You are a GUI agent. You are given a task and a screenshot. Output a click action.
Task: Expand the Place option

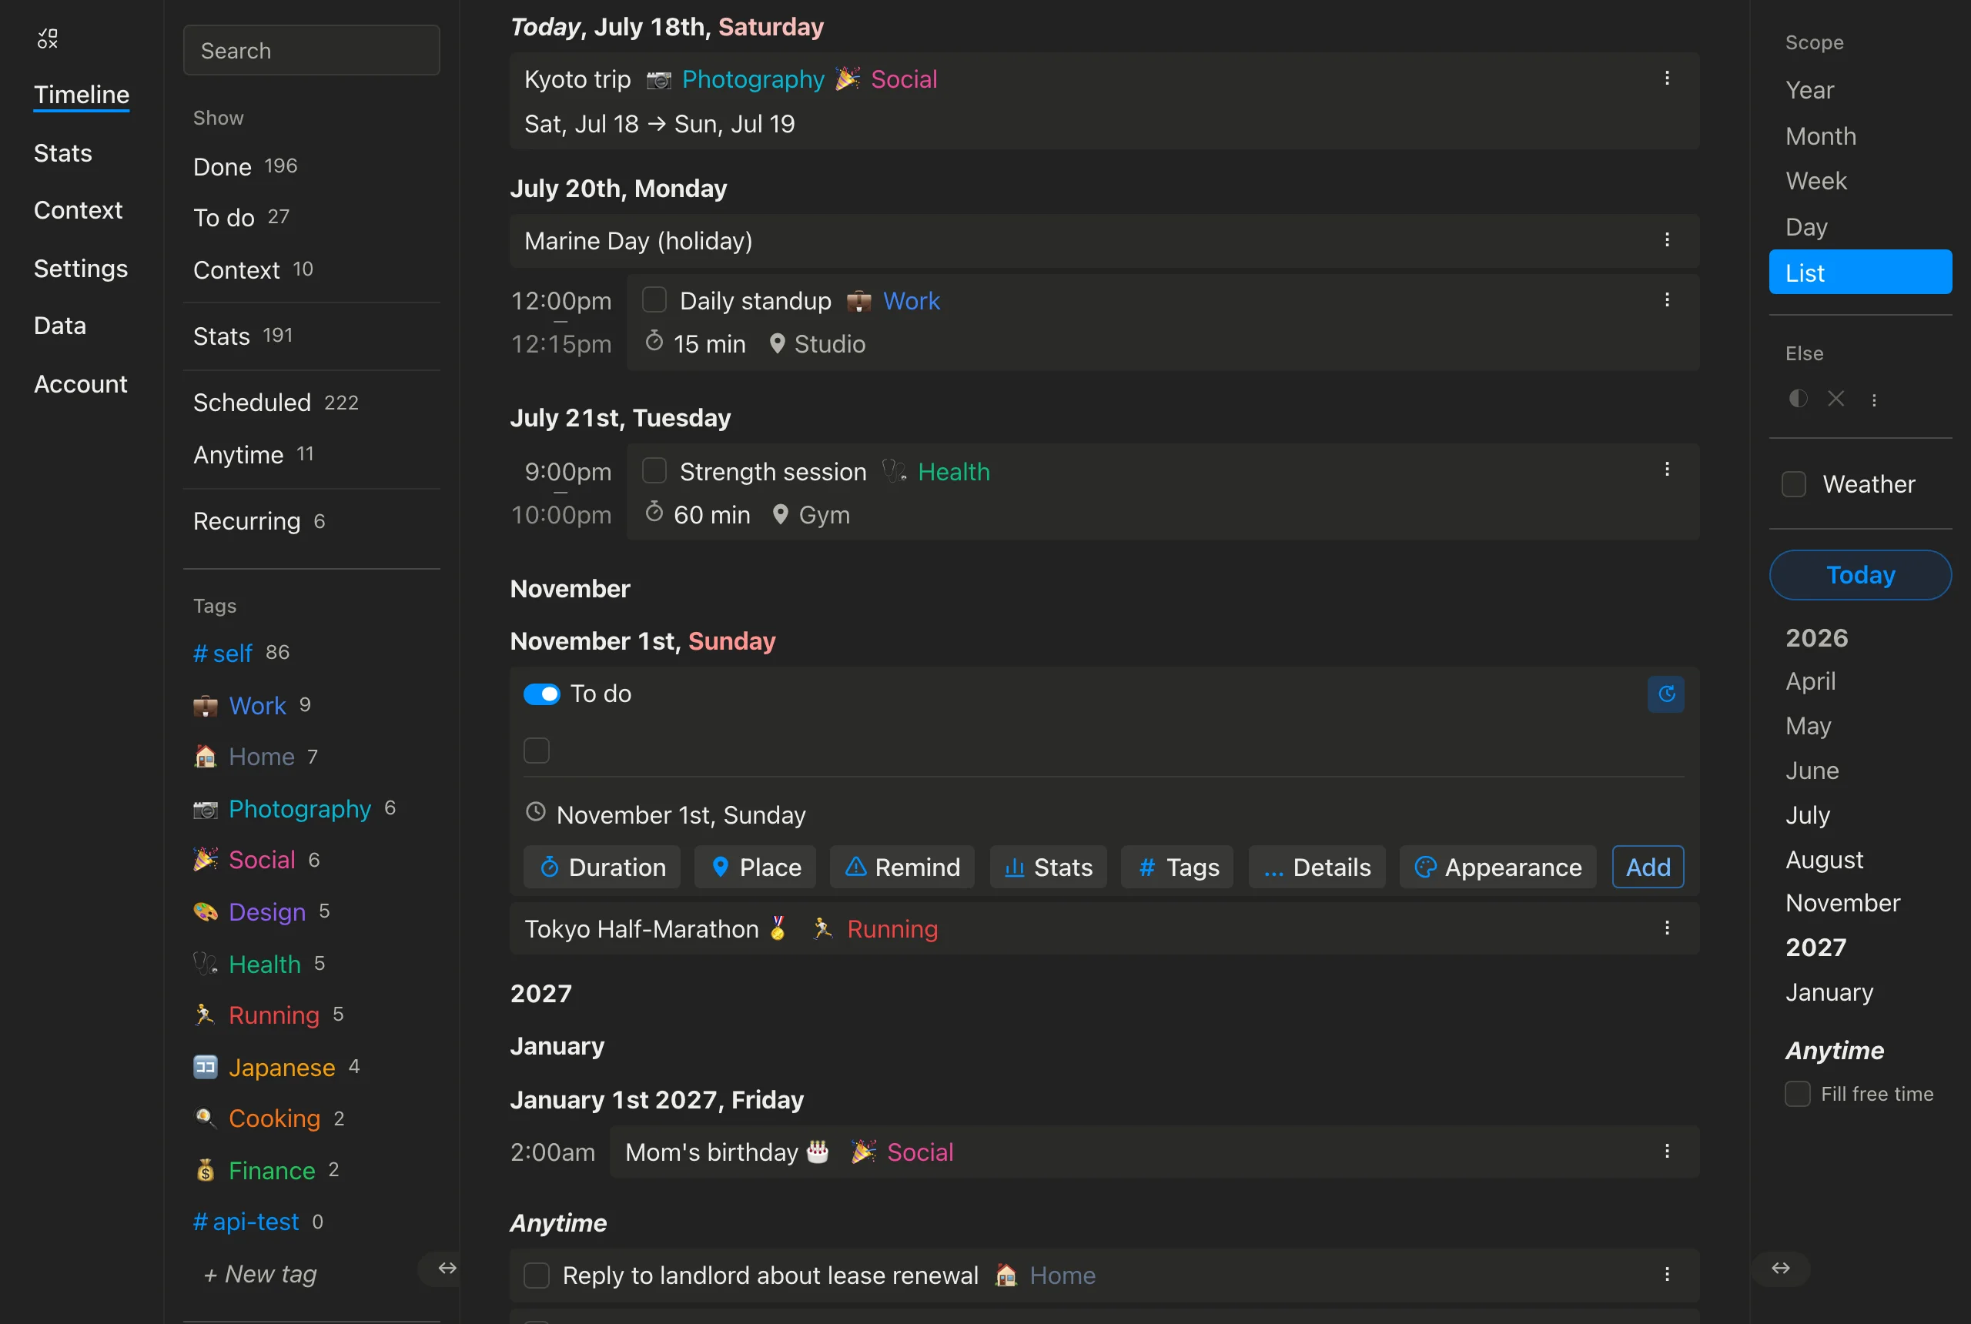click(755, 868)
